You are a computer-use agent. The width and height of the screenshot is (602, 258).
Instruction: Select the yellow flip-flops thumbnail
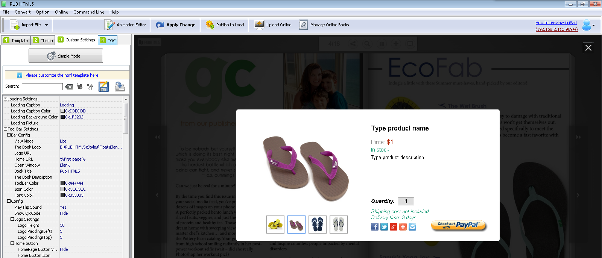[x=275, y=225]
